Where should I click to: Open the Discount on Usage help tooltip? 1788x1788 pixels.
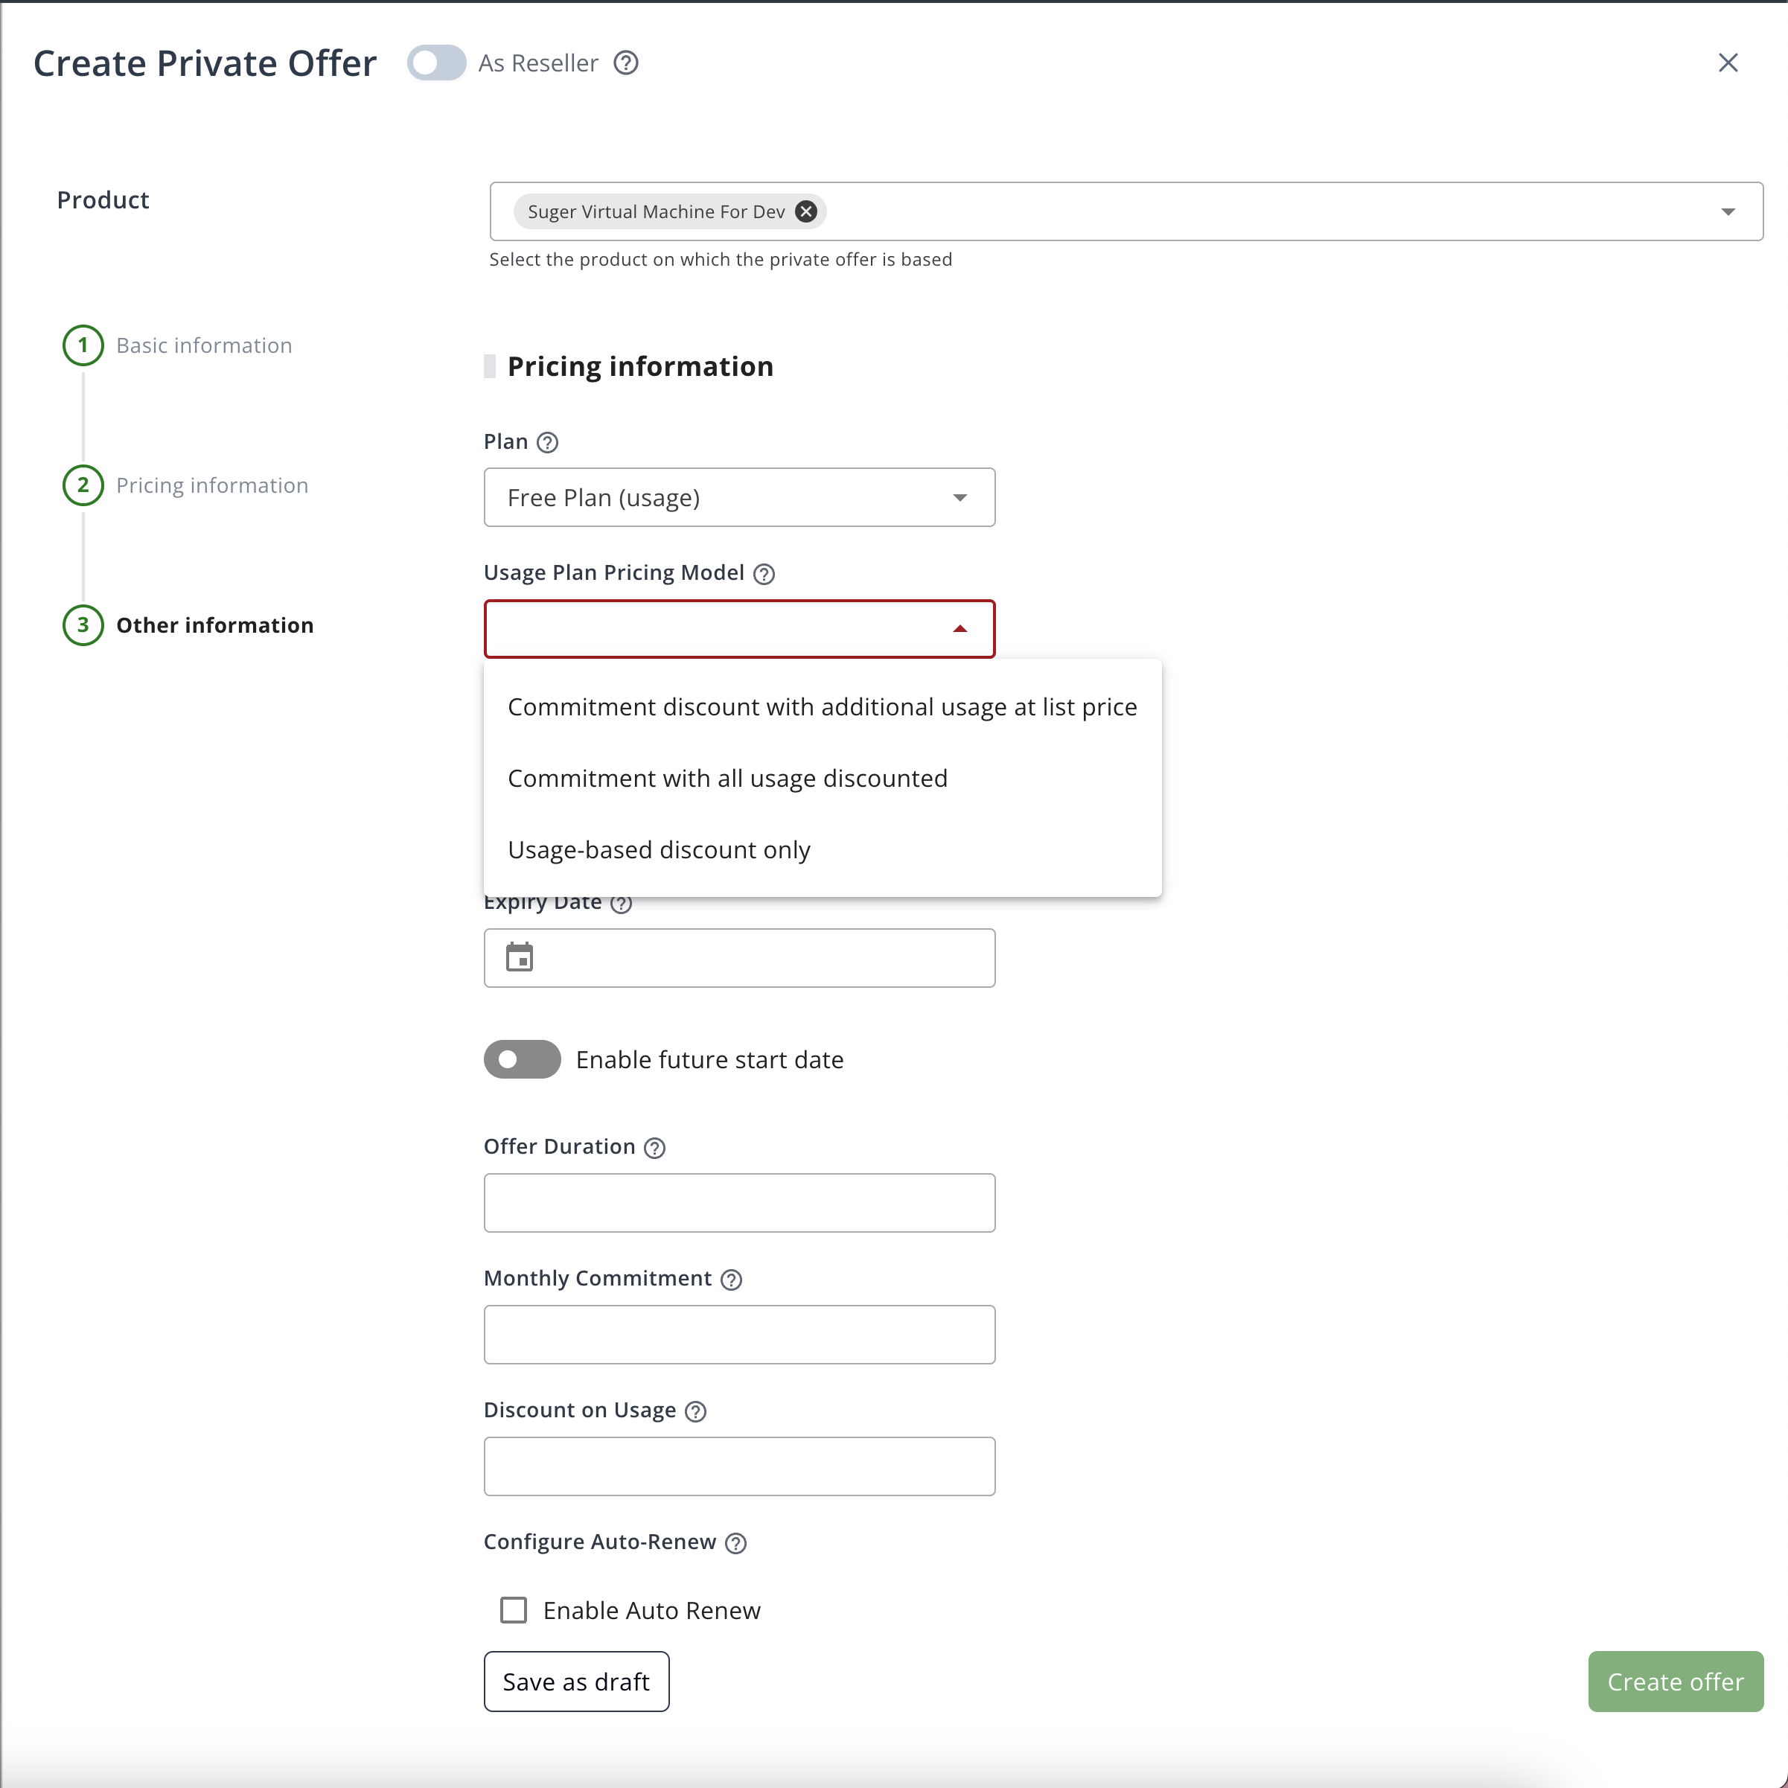tap(696, 1411)
